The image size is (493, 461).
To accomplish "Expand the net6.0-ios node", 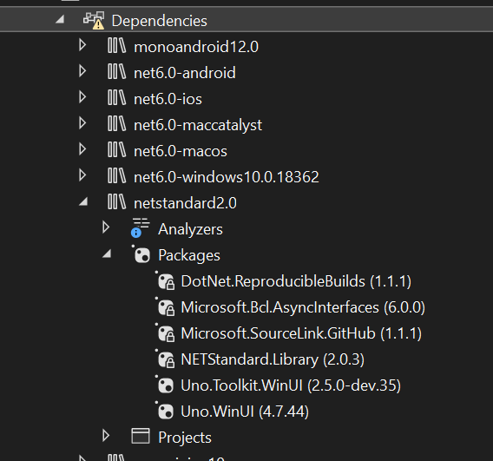I will tap(82, 97).
